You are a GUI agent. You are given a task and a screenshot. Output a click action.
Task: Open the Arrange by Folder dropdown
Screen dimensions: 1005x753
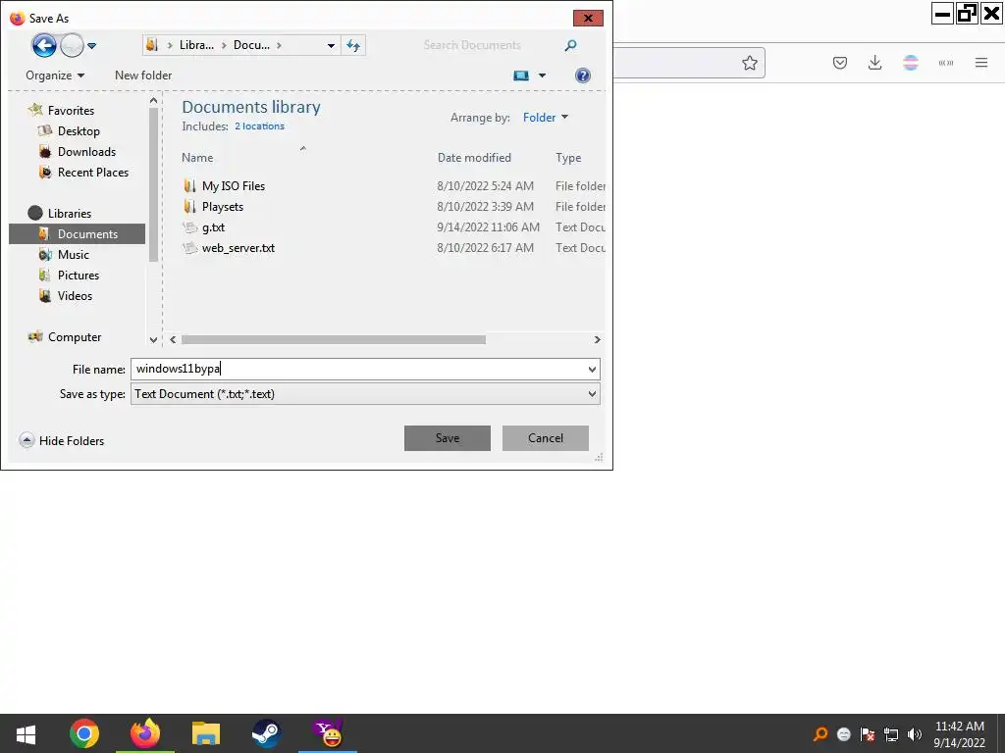pyautogui.click(x=546, y=118)
